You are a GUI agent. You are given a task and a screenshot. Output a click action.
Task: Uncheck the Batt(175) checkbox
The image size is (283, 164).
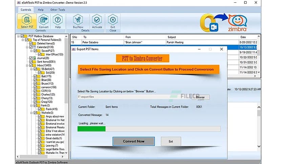pos(35,76)
